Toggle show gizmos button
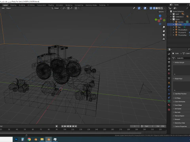190x142 pixels. pyautogui.click(x=139, y=8)
